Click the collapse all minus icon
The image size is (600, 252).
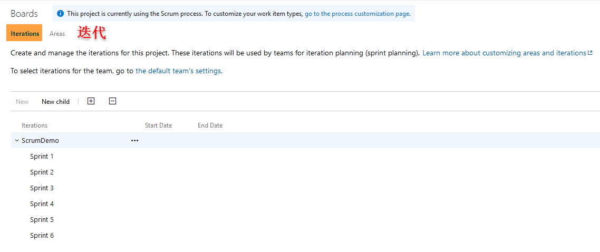[x=112, y=101]
